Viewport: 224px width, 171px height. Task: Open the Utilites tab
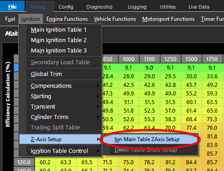coord(168,7)
